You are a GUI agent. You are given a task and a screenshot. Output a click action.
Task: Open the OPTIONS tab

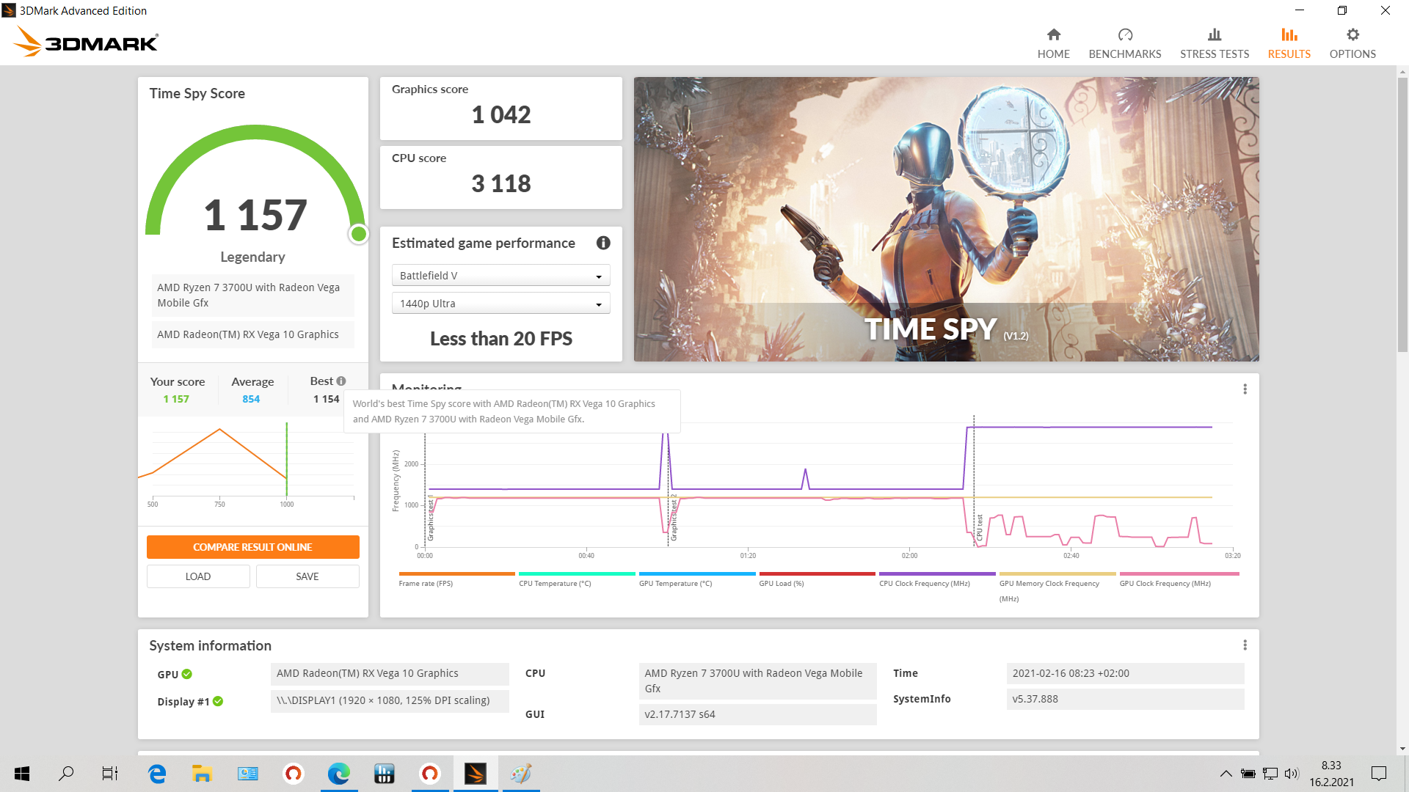(1352, 43)
